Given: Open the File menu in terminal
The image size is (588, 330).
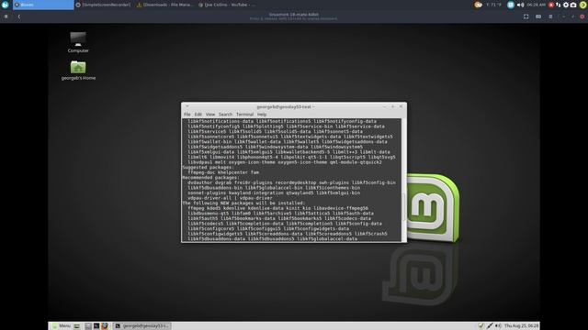Looking at the screenshot, I should pyautogui.click(x=187, y=115).
